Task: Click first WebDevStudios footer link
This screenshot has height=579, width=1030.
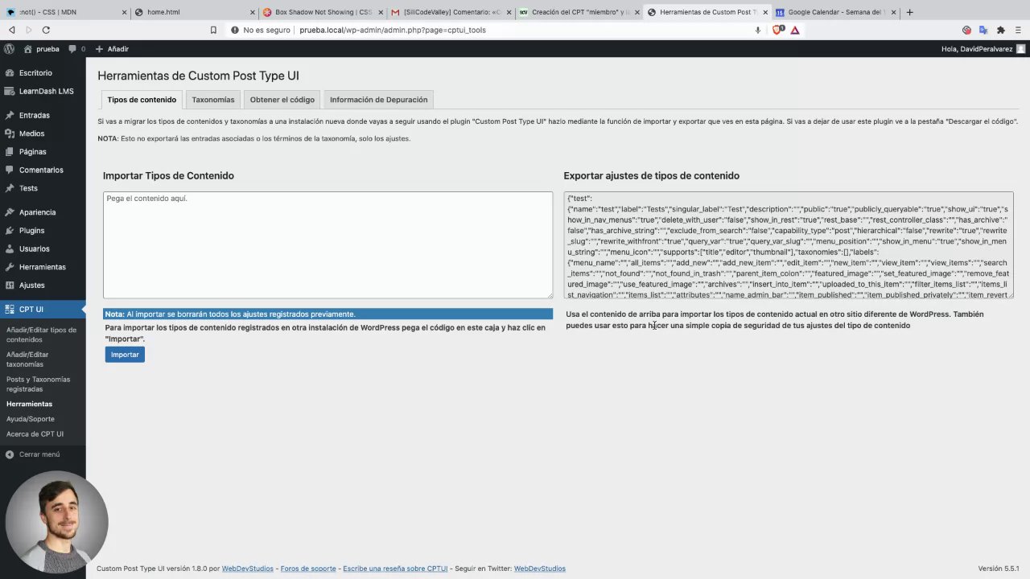Action: (247, 569)
